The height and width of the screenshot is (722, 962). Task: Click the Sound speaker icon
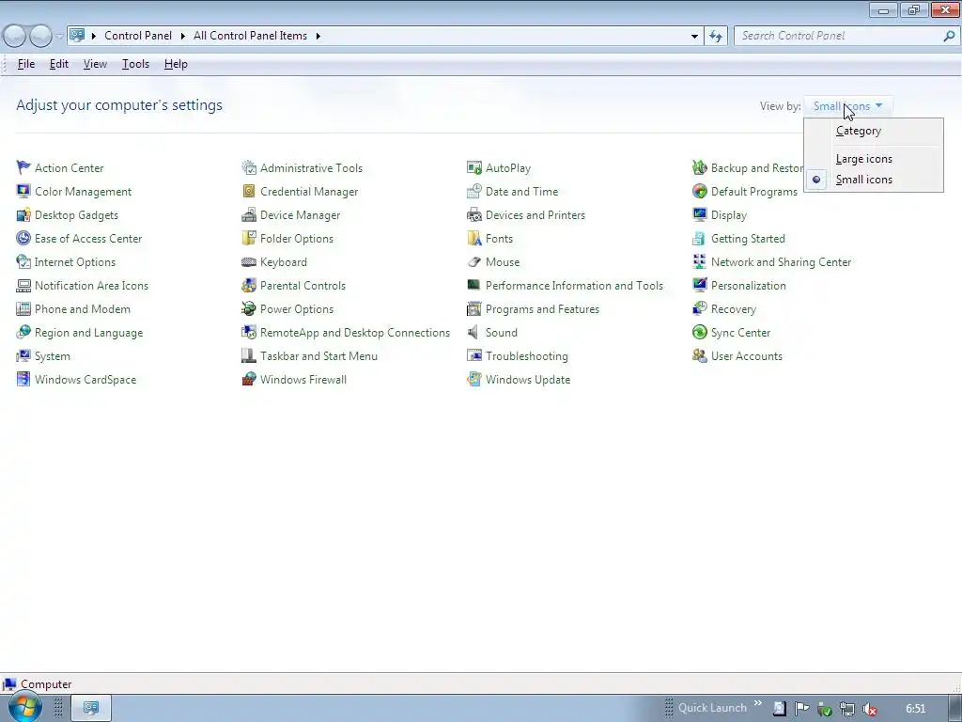pyautogui.click(x=473, y=332)
